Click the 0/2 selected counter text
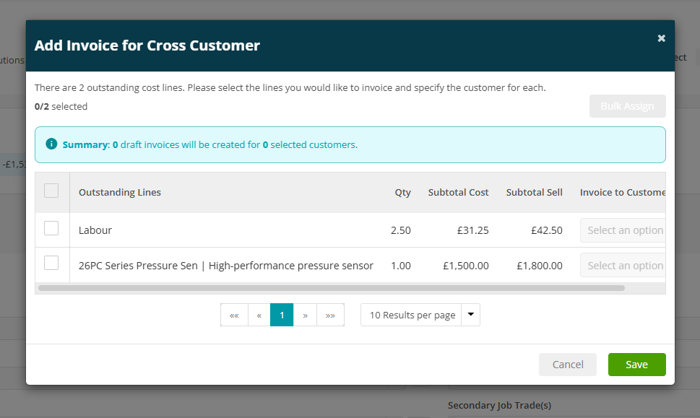 pos(61,106)
